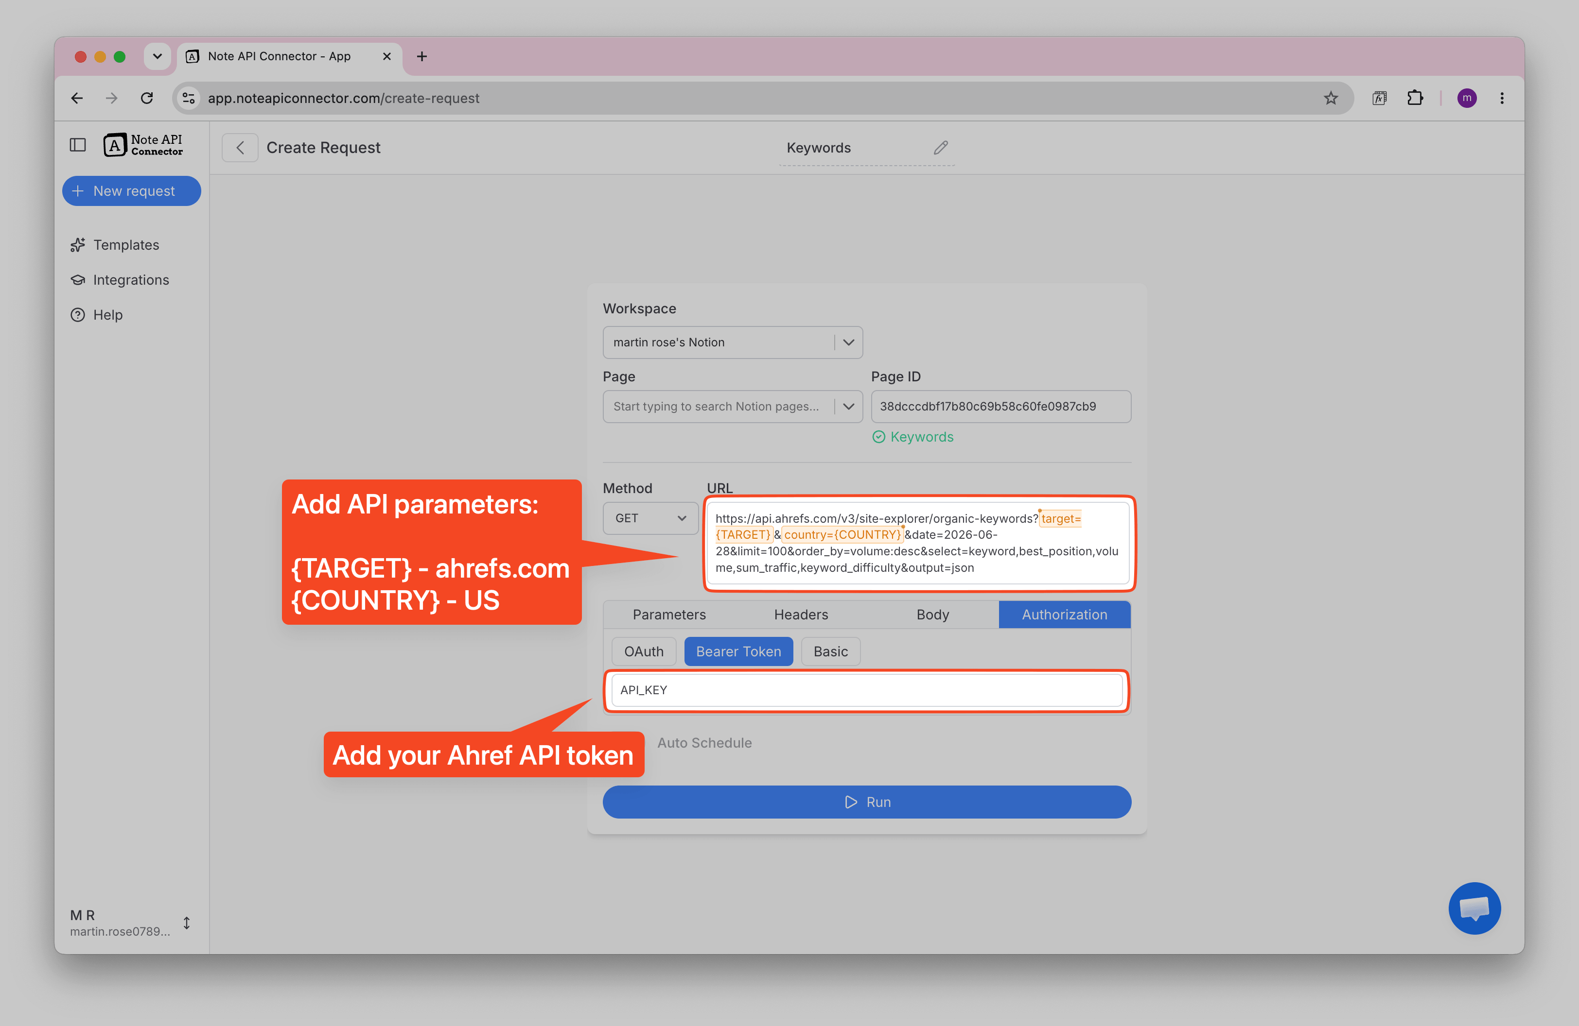Viewport: 1579px width, 1026px height.
Task: Reload the page
Action: [x=147, y=98]
